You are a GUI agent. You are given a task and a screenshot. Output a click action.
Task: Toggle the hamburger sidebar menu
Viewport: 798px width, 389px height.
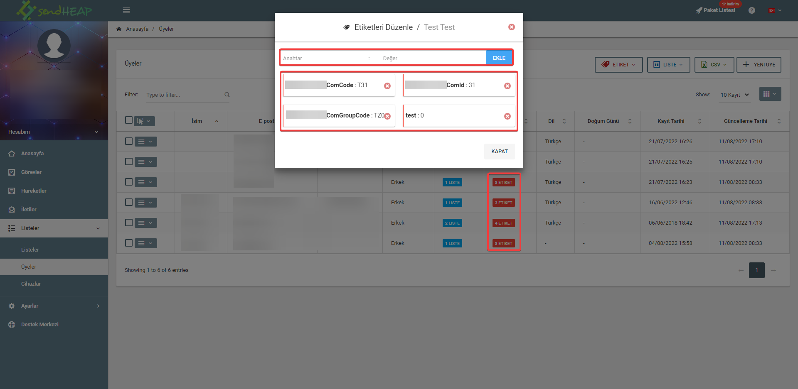[x=126, y=10]
